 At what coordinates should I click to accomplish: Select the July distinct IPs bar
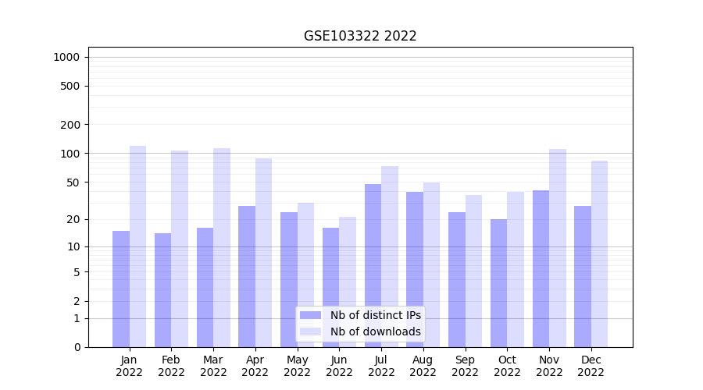(373, 265)
